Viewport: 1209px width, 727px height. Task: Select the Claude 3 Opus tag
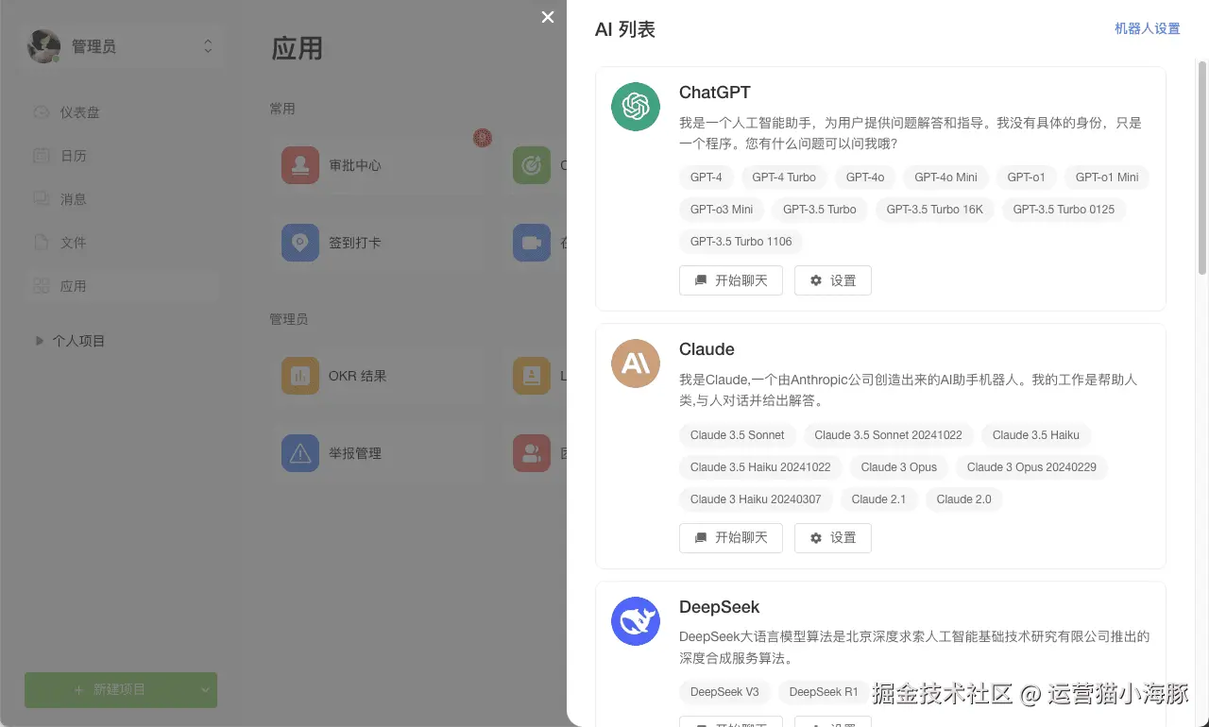[x=899, y=467]
